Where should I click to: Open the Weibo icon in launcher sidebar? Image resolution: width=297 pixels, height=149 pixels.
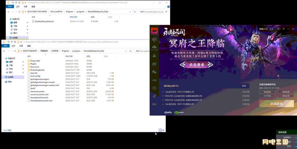point(154,64)
